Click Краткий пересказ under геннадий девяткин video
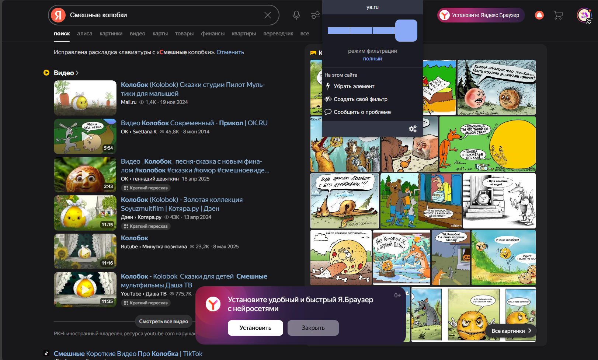The height and width of the screenshot is (360, 598). 146,188
